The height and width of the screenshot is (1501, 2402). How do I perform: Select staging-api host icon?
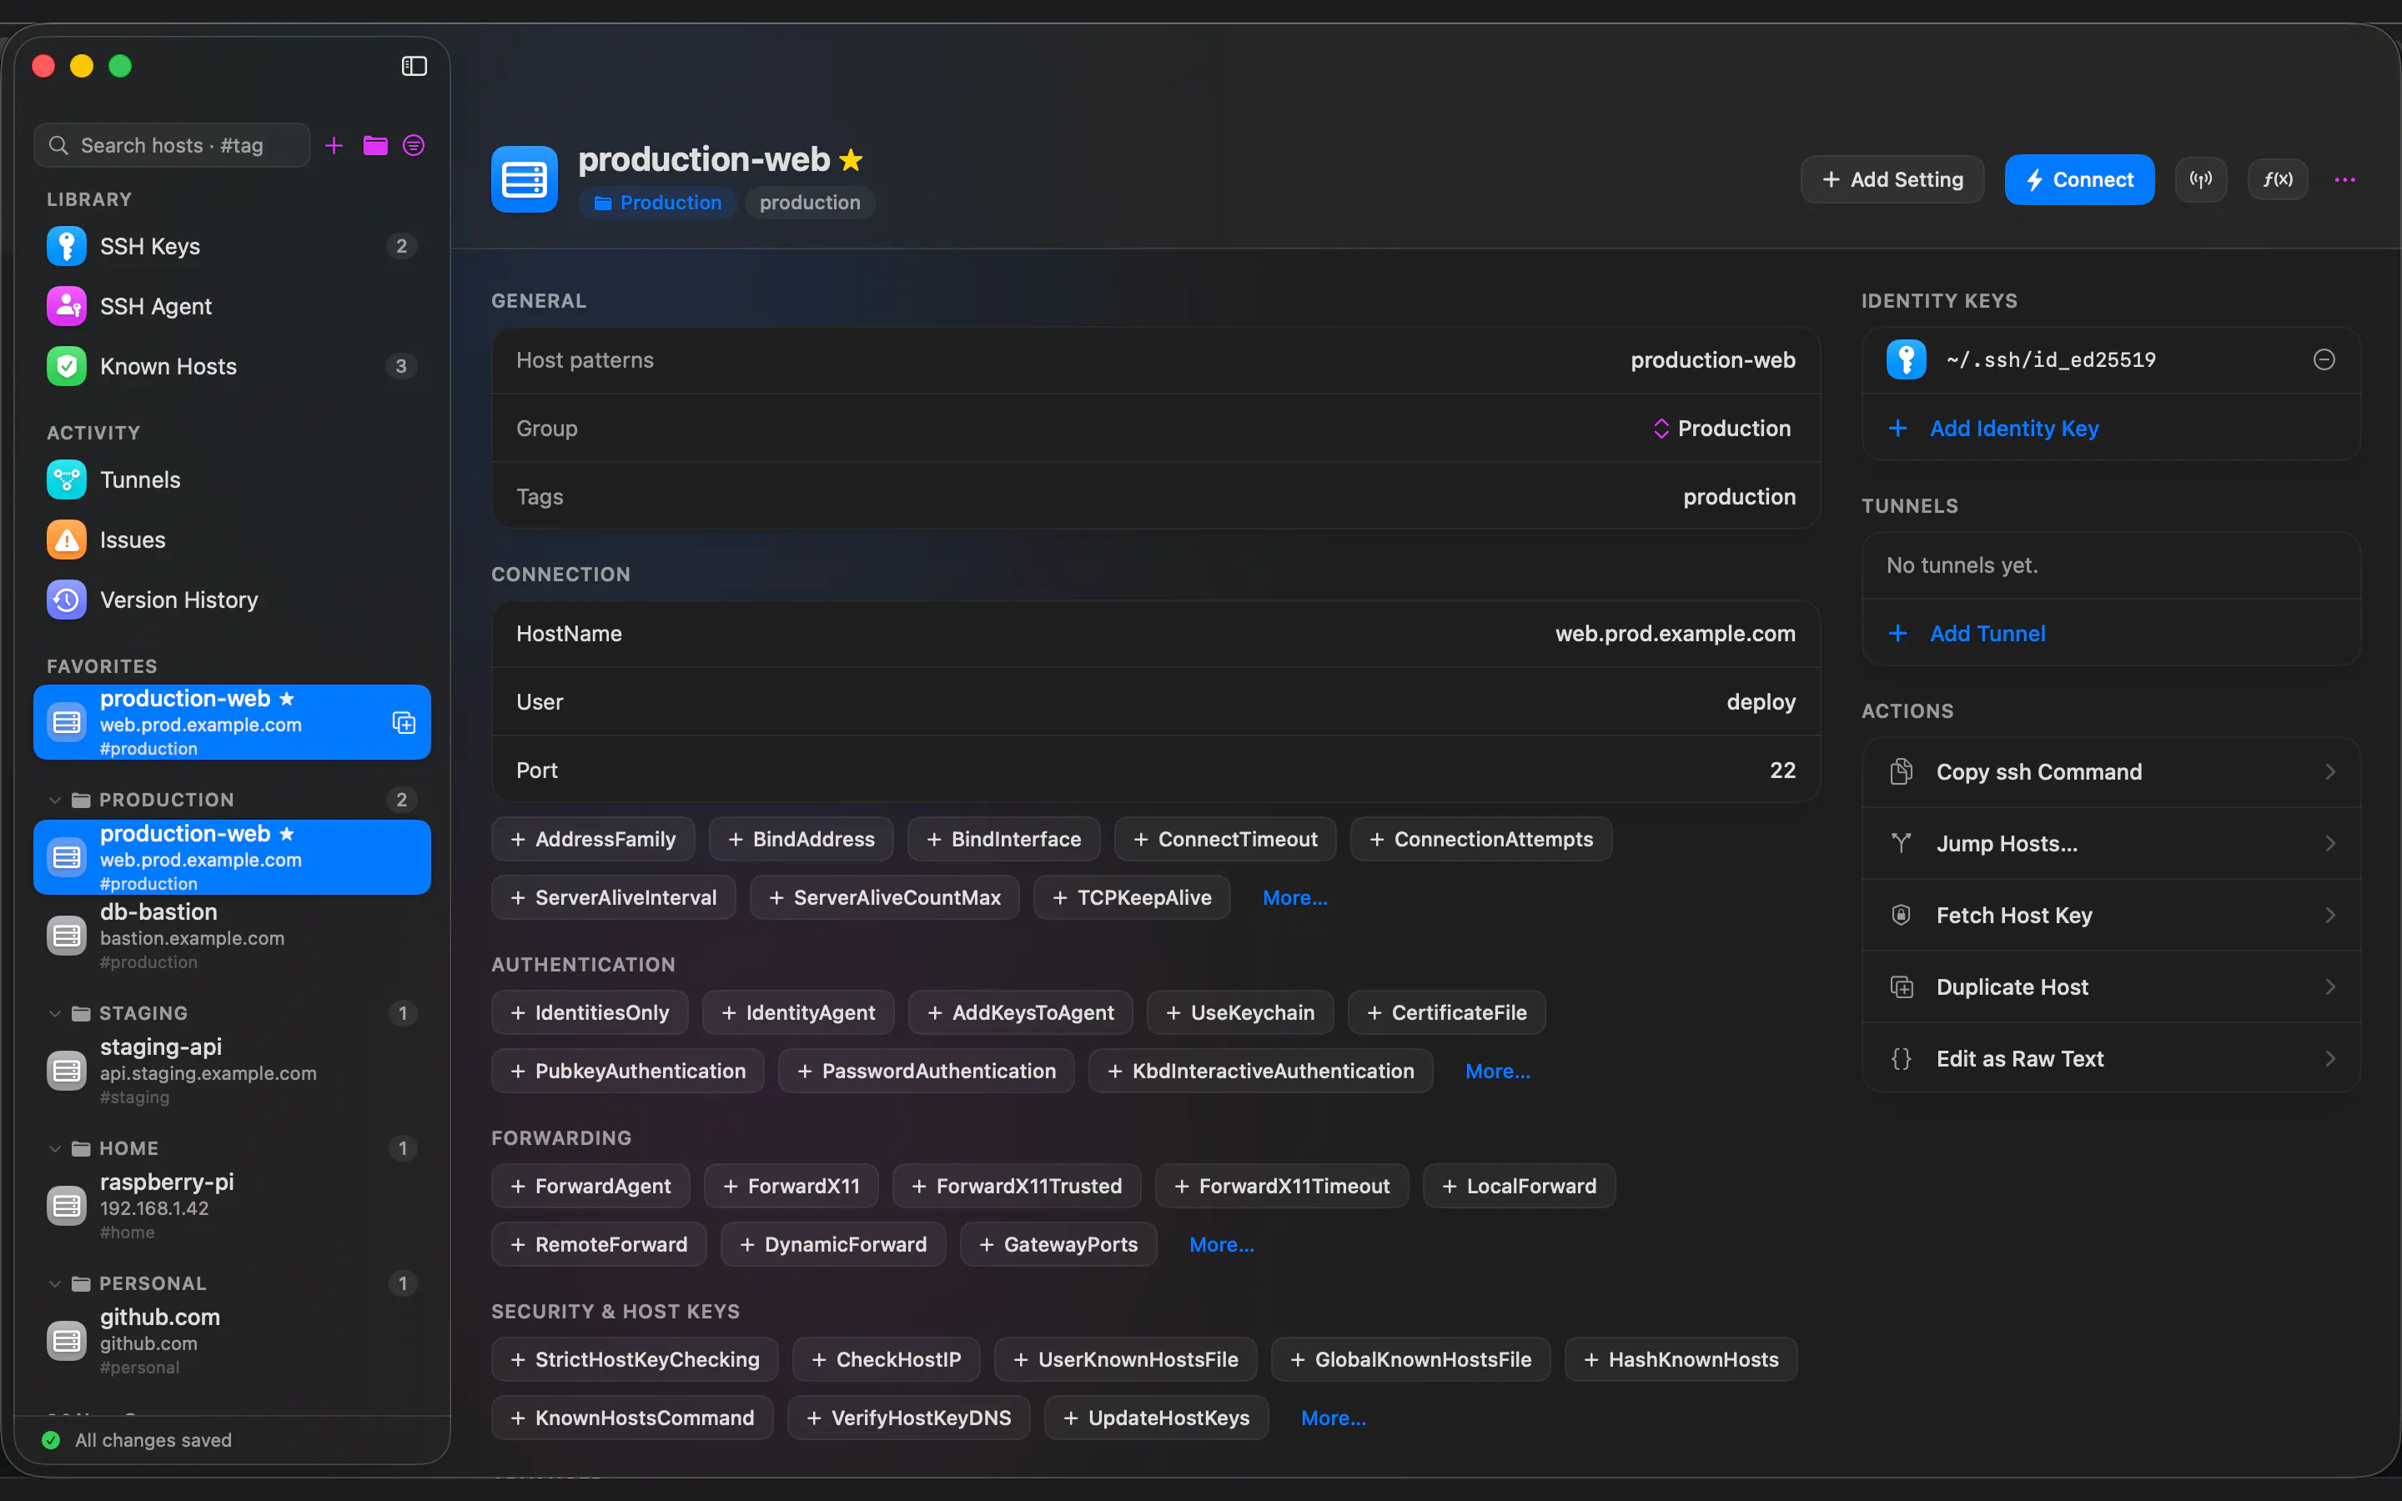click(67, 1072)
